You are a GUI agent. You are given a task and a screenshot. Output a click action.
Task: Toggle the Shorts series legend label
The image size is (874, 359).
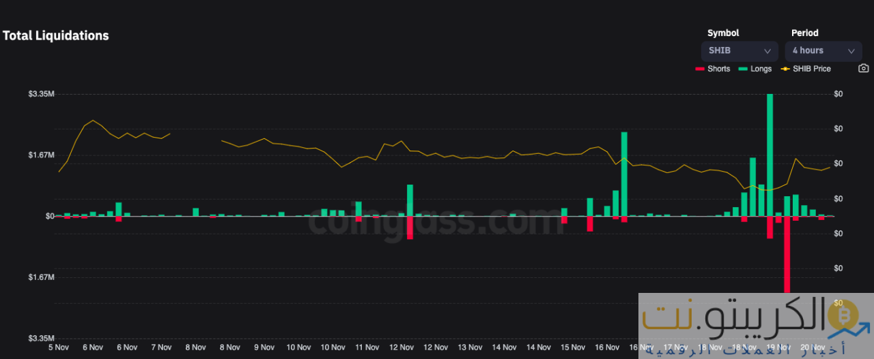pos(718,69)
